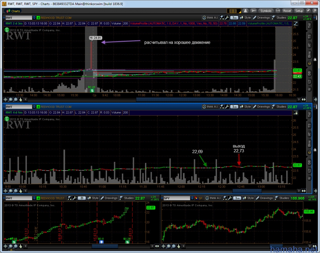Viewport: 320px width, 253px height.
Task: Select crosshair pan tool under top chart
Action: coord(6,99)
